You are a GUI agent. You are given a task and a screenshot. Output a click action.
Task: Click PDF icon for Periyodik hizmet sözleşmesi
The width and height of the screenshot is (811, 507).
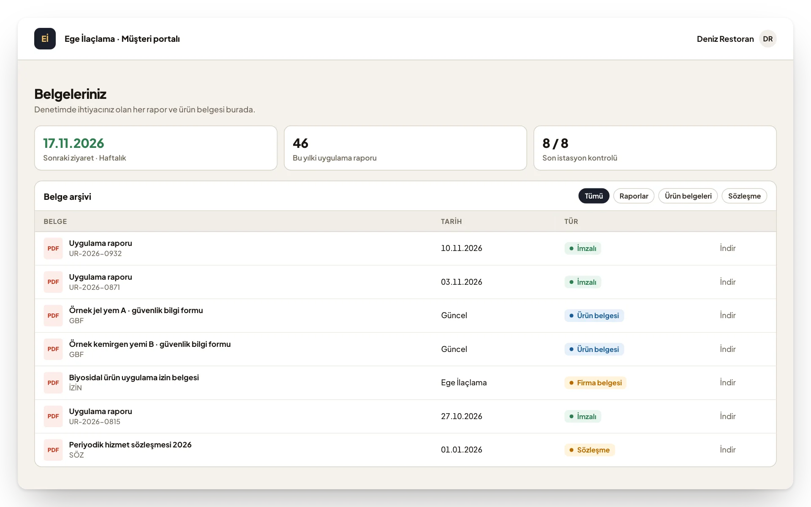(x=53, y=450)
